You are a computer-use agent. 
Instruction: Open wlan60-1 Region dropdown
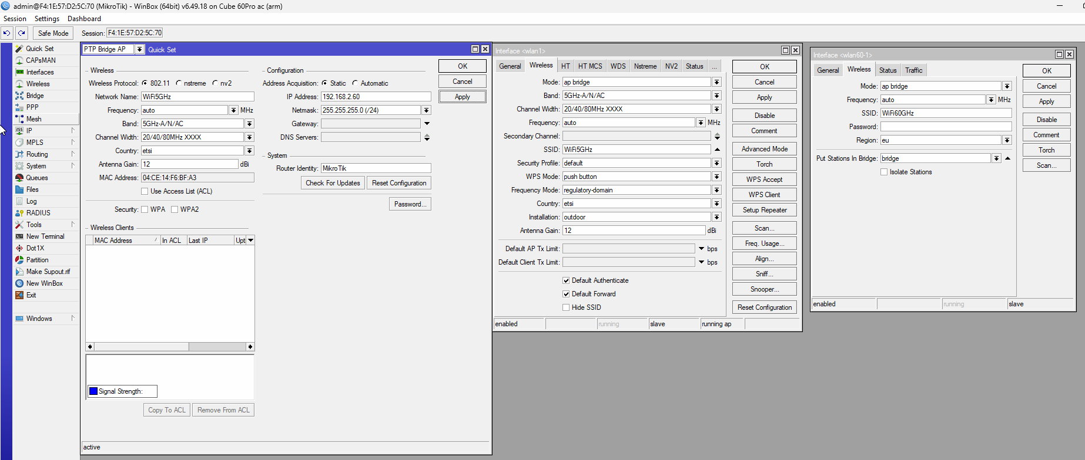(x=1007, y=140)
